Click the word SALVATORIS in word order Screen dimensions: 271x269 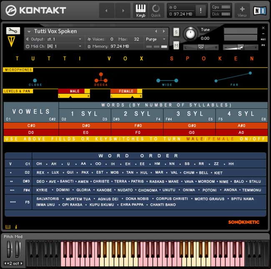click(48, 199)
